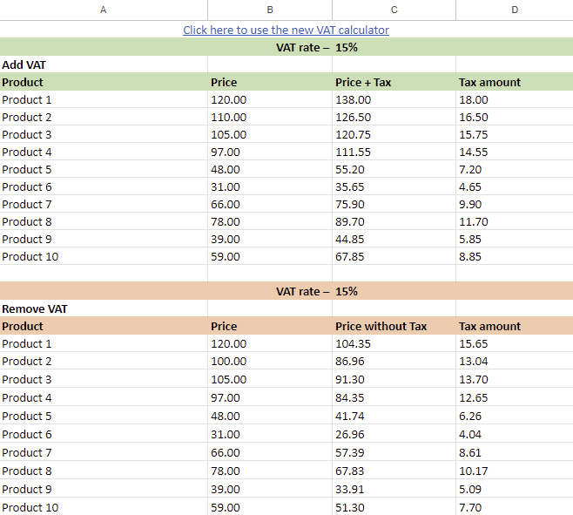Select the cell containing 104.35
Screen dimensions: 573x515
tap(353, 343)
